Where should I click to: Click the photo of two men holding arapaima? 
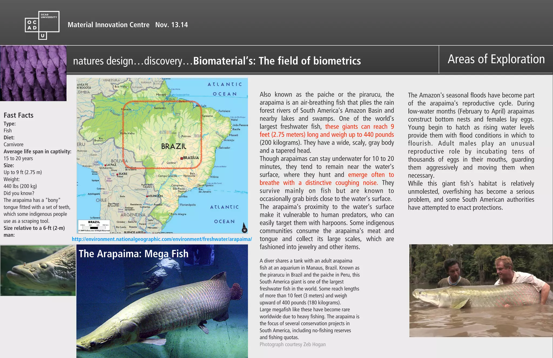click(x=481, y=291)
